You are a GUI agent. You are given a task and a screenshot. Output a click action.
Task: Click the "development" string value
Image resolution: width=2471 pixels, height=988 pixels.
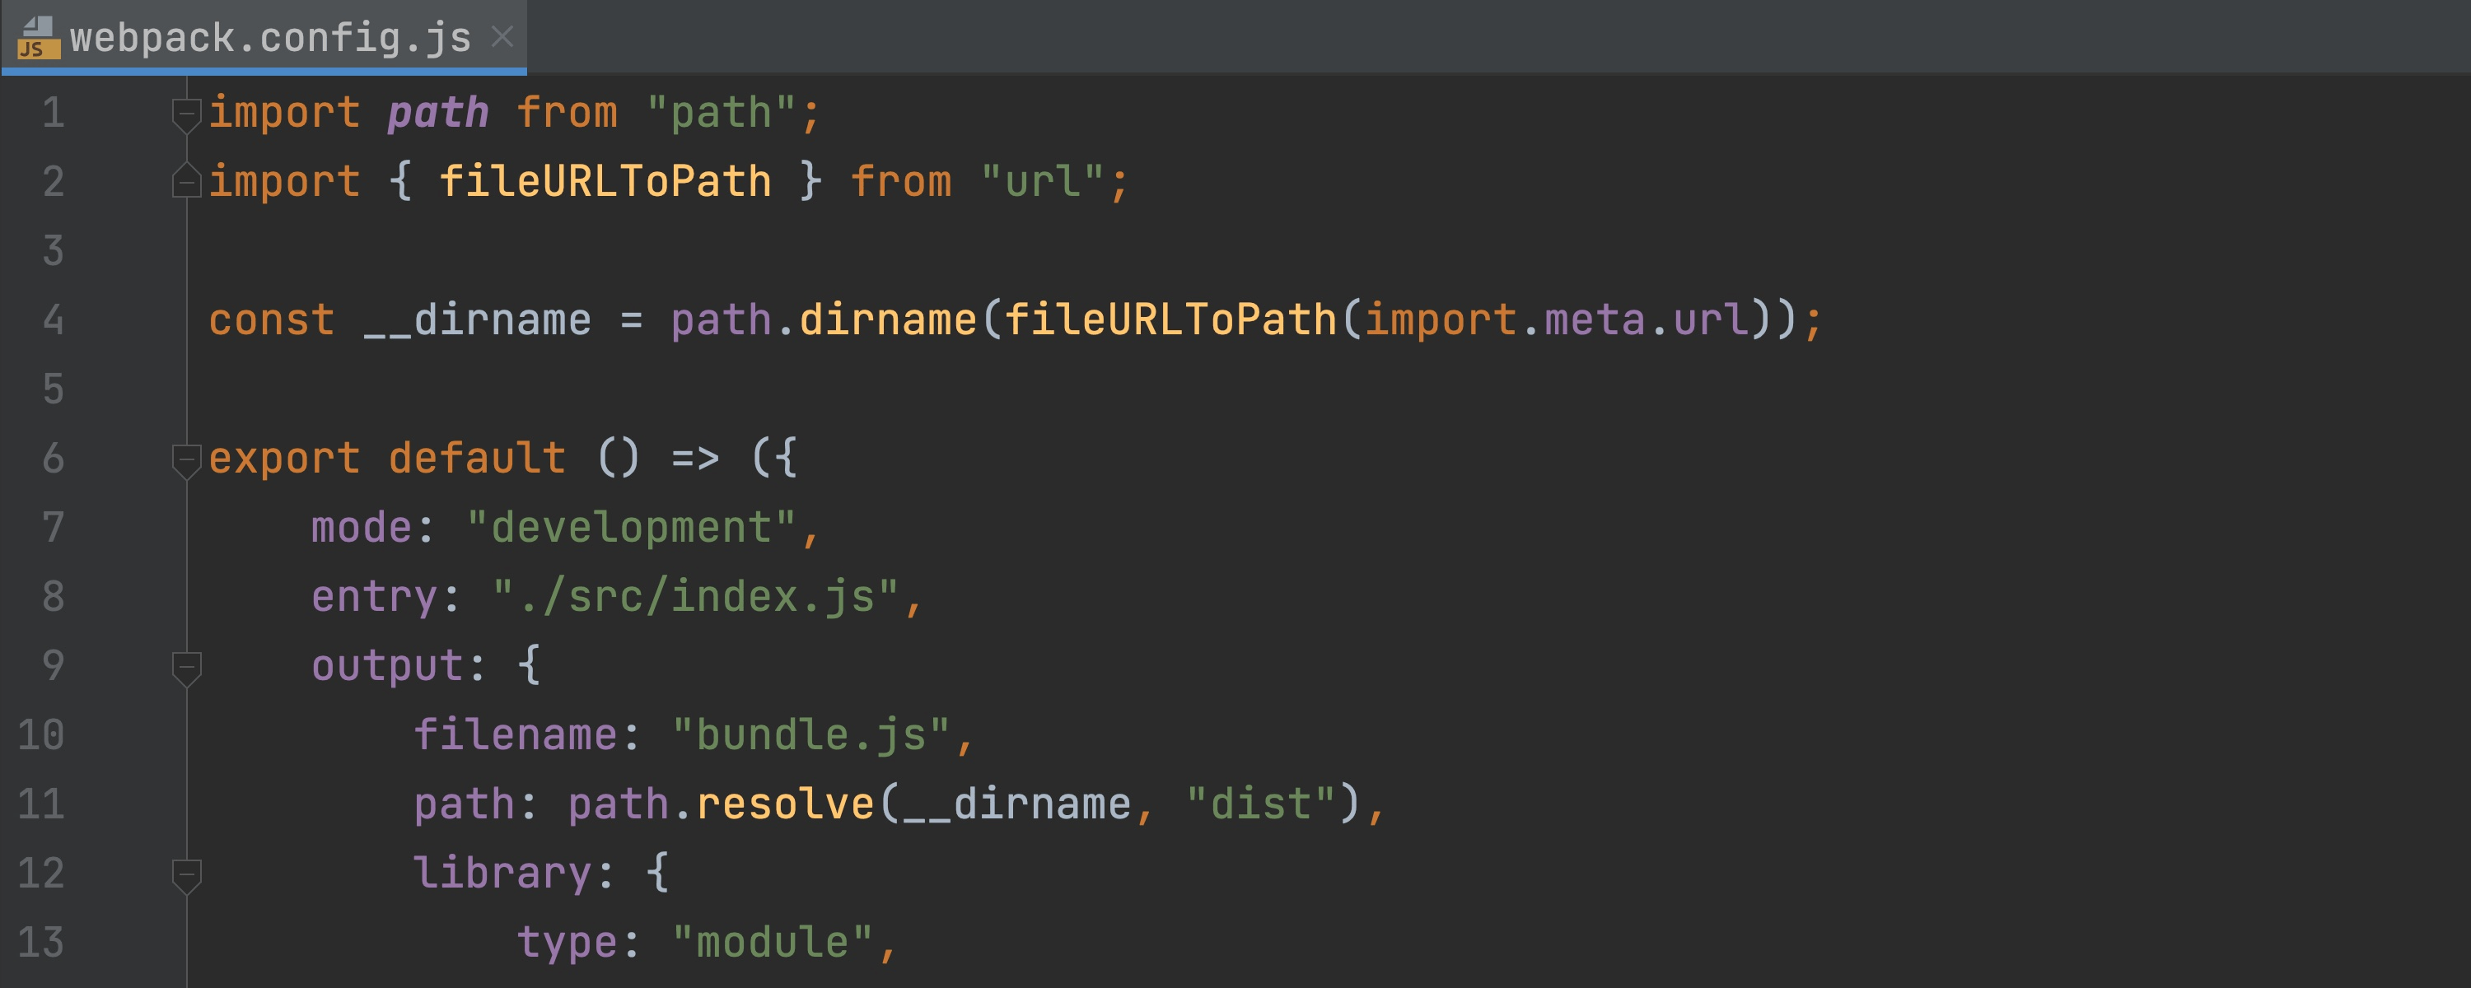630,528
